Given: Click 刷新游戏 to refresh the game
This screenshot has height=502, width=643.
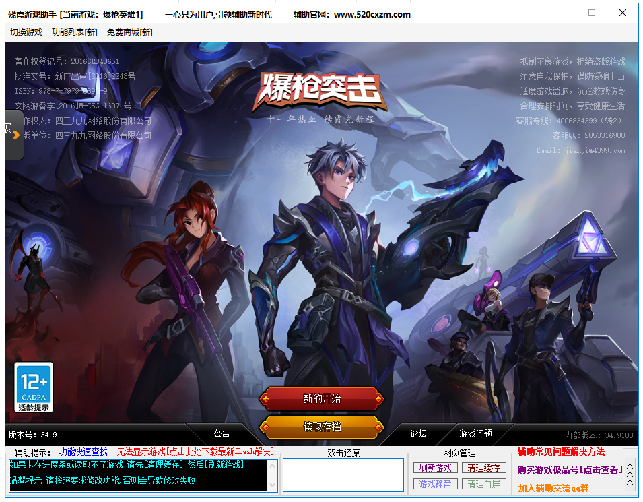Looking at the screenshot, I should click(435, 466).
